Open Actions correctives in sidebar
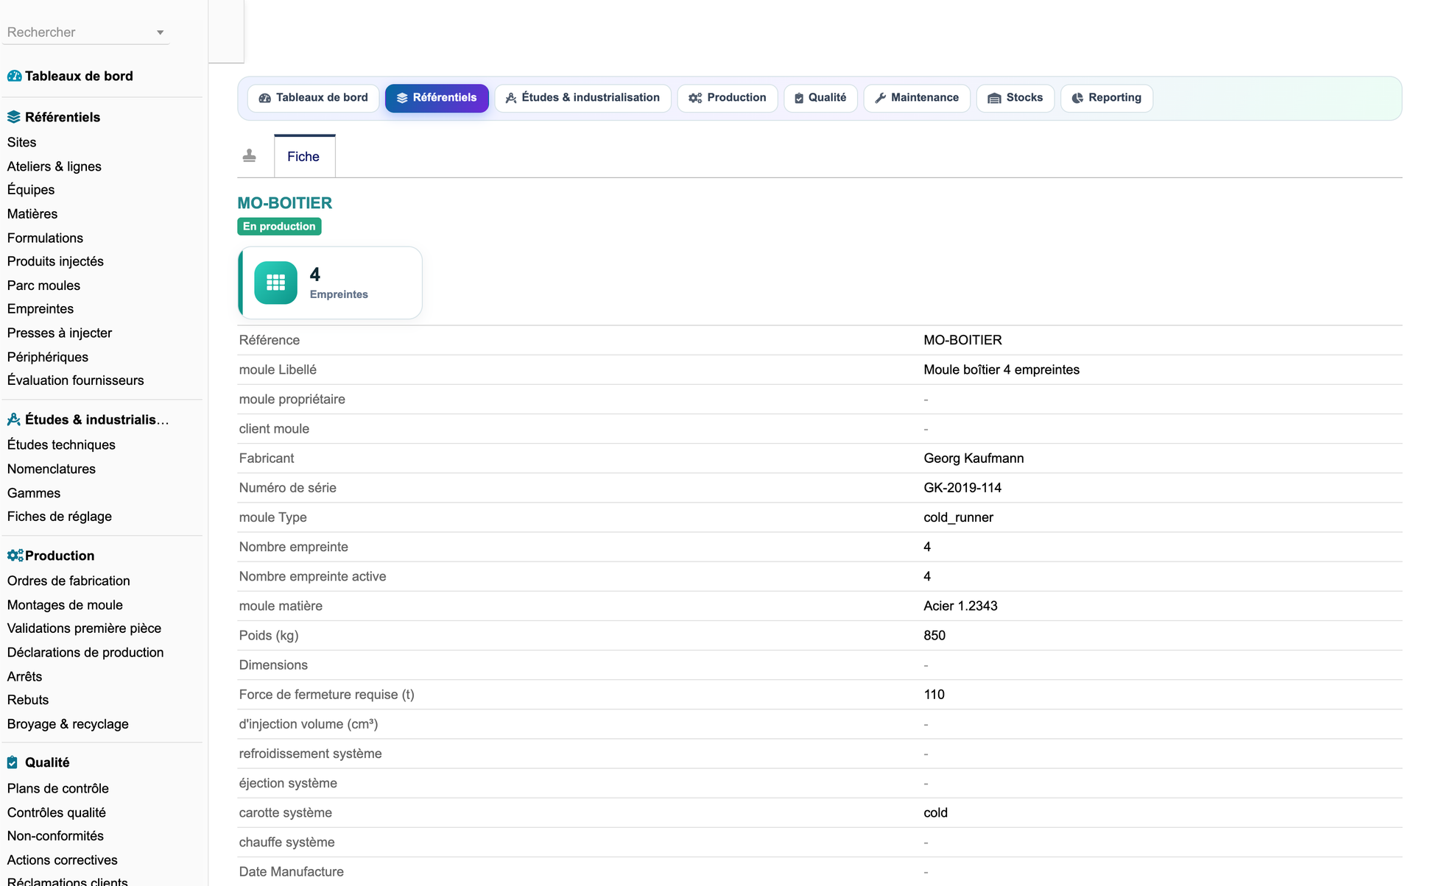The height and width of the screenshot is (886, 1433). [63, 860]
